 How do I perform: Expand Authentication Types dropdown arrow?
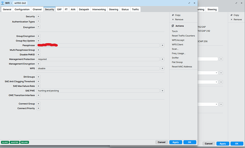[38, 21]
